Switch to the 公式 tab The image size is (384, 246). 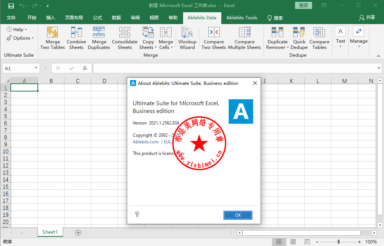tap(97, 18)
